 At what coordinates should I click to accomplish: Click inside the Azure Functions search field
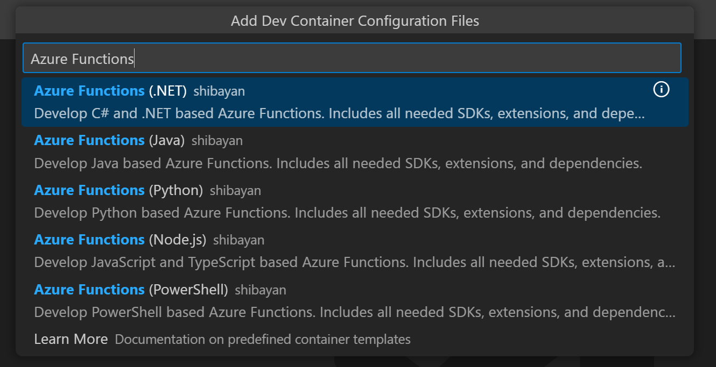point(350,57)
